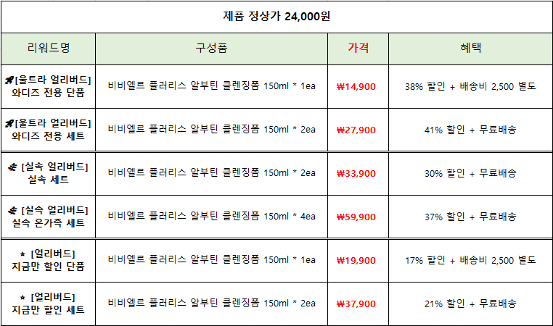
Task: Pick the ₩59,900 price cell
Action: pos(356,217)
